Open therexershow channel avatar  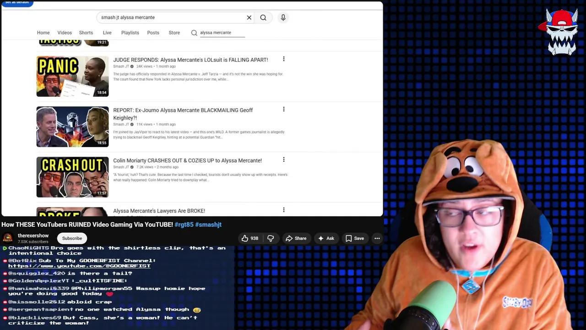[8, 238]
